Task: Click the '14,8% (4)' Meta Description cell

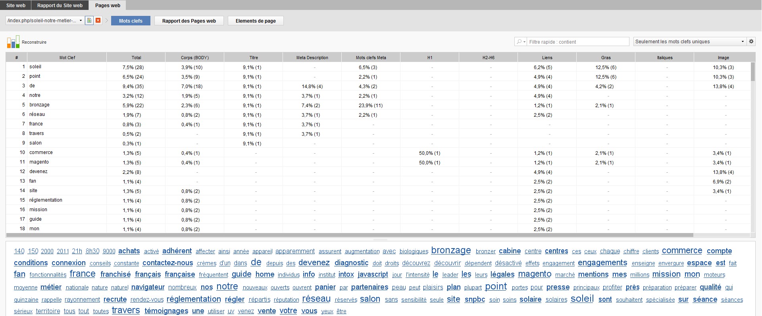Action: (312, 87)
